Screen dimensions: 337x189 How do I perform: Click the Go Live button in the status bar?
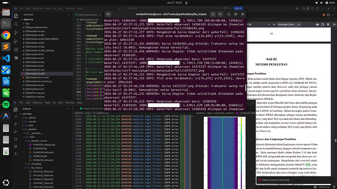point(324,187)
